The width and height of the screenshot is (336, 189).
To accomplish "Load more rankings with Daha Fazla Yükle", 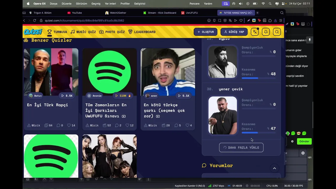I will coord(241,148).
